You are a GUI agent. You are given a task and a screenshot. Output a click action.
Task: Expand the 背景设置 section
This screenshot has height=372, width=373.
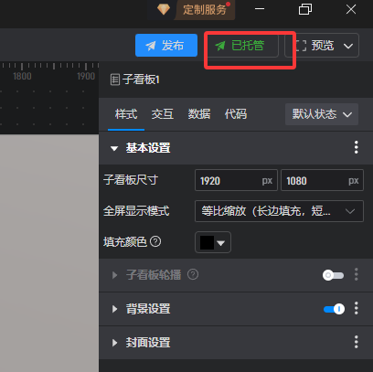[x=114, y=309]
